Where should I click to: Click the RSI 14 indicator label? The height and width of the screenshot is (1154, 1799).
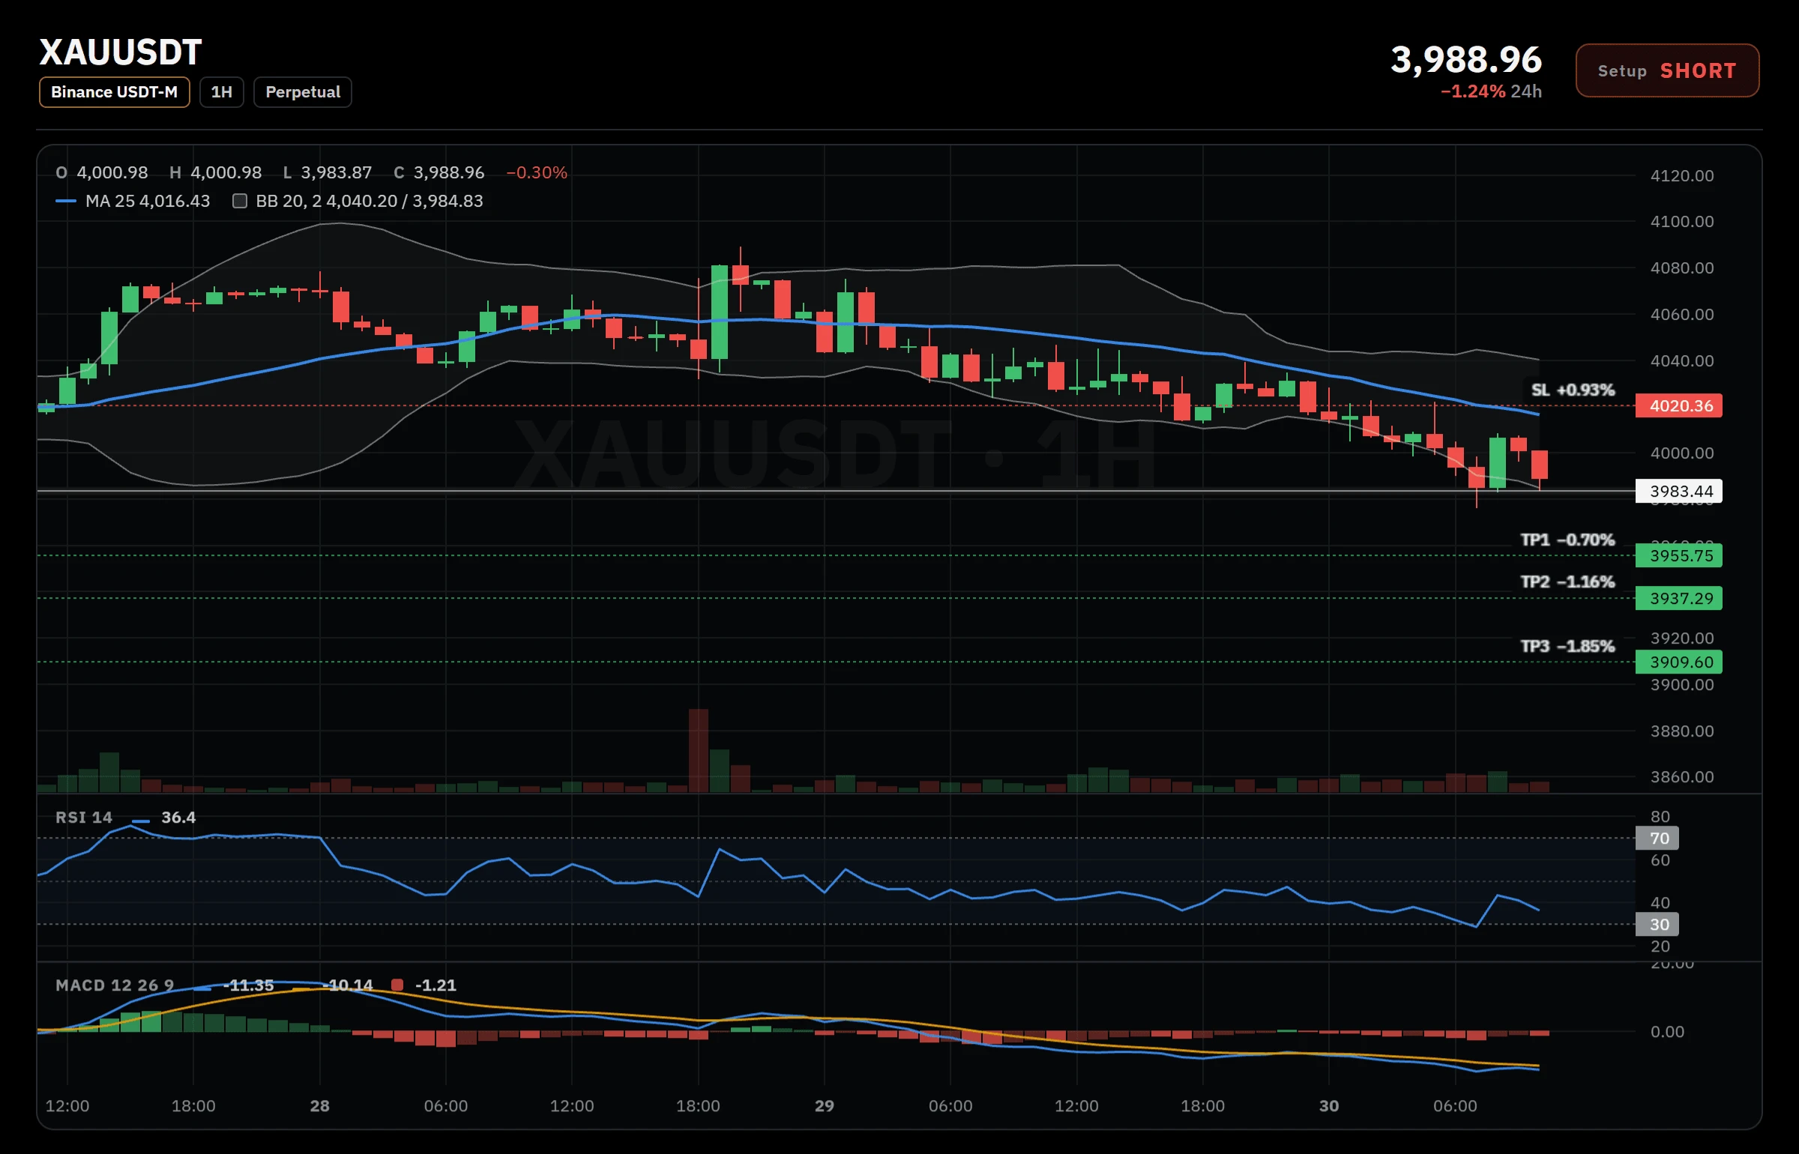(83, 818)
